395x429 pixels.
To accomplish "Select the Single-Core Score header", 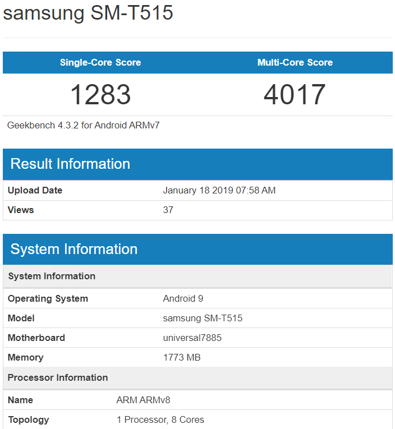I will click(100, 62).
